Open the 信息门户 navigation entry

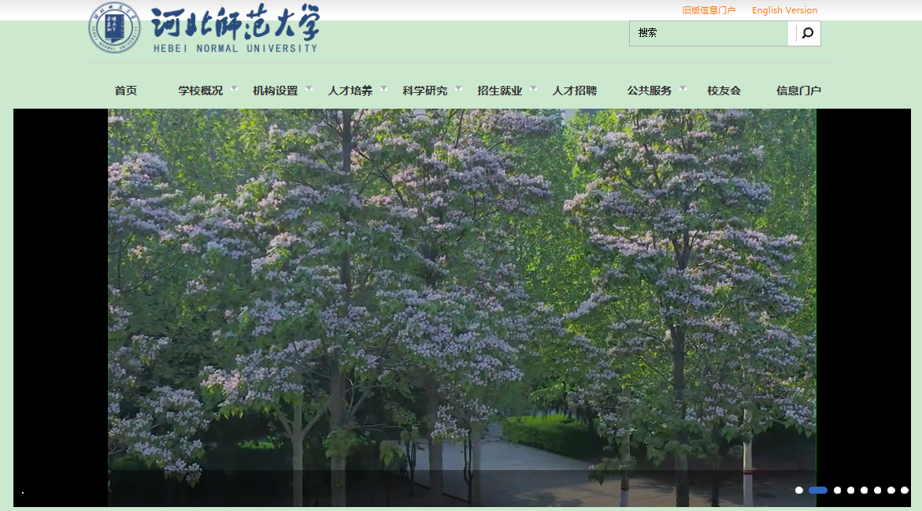[798, 91]
